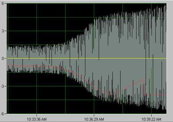Select the y-axis label -6
The height and width of the screenshot is (122, 173).
pos(2,114)
